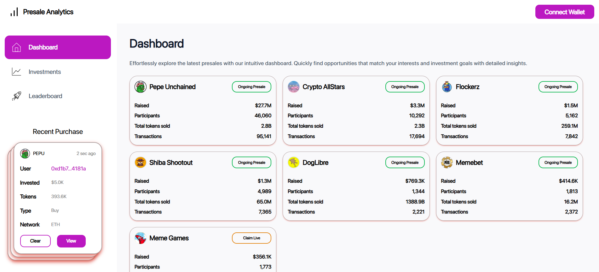Open the Dashboard sidebar menu item

tap(58, 47)
